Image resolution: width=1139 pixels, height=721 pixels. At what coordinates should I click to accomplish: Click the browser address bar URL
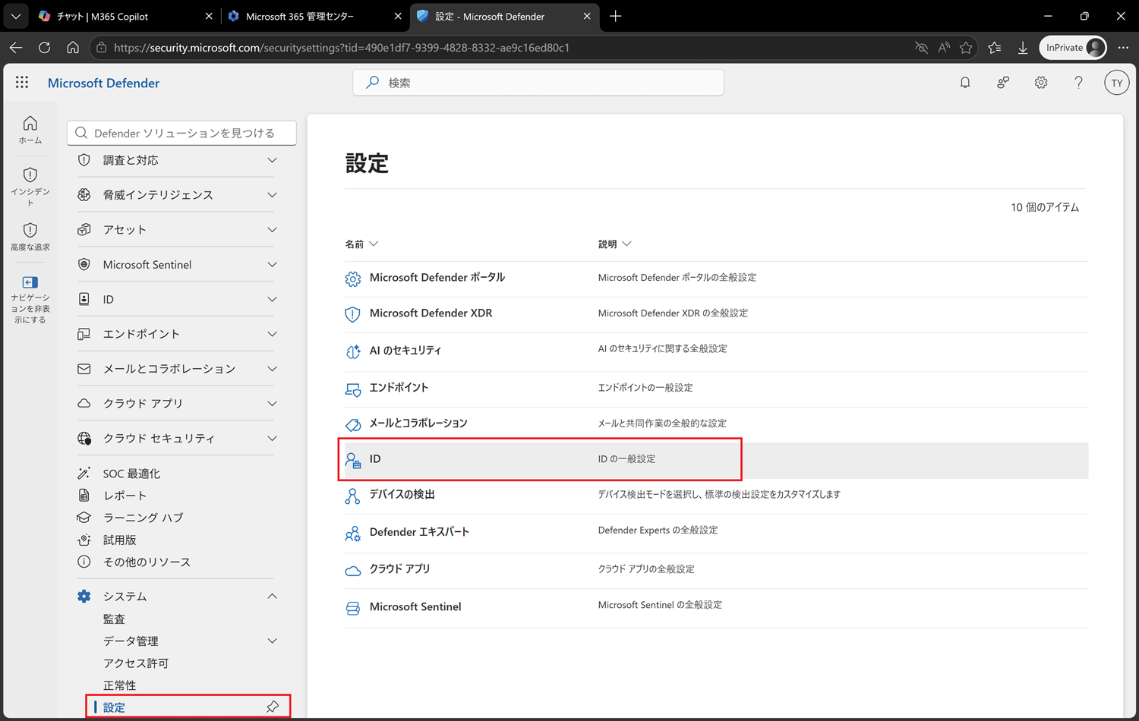coord(342,48)
